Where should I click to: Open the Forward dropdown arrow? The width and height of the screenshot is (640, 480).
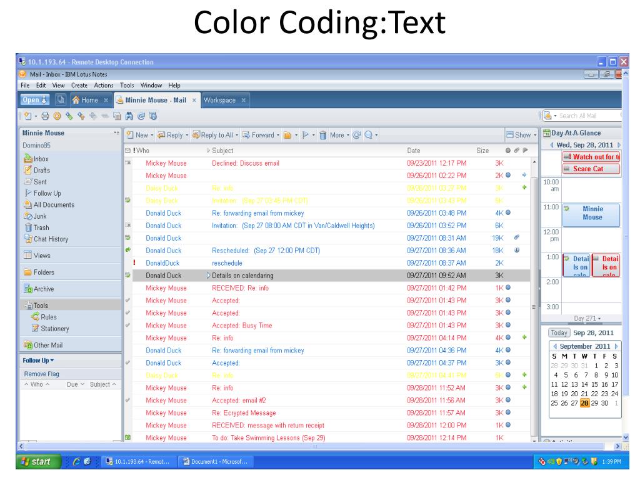tap(278, 135)
